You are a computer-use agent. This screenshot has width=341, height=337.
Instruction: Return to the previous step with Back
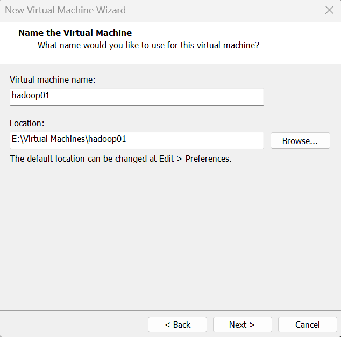click(x=177, y=325)
